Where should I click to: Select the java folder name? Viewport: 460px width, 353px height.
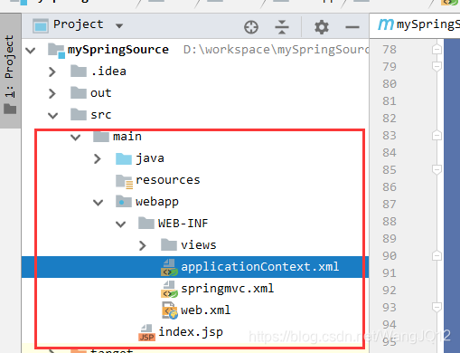150,158
